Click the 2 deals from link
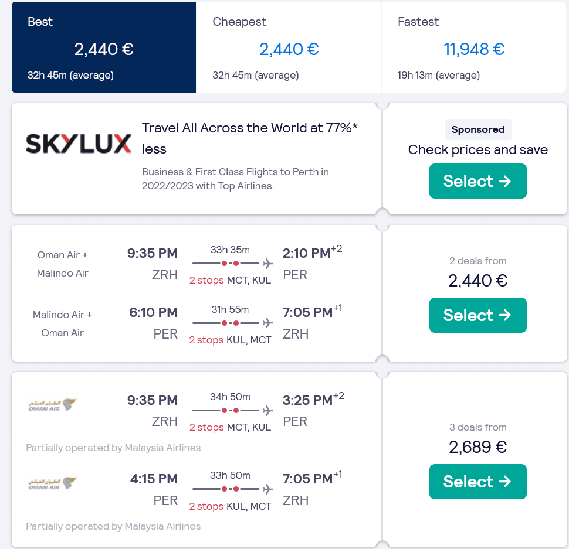Image resolution: width=569 pixels, height=549 pixels. (477, 261)
